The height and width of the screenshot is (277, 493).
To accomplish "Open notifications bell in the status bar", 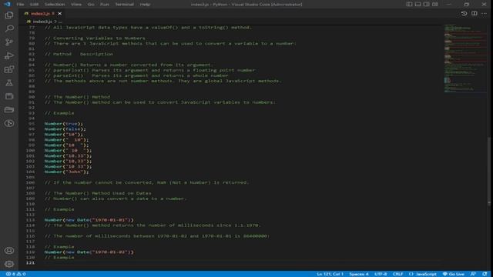I will click(485, 274).
